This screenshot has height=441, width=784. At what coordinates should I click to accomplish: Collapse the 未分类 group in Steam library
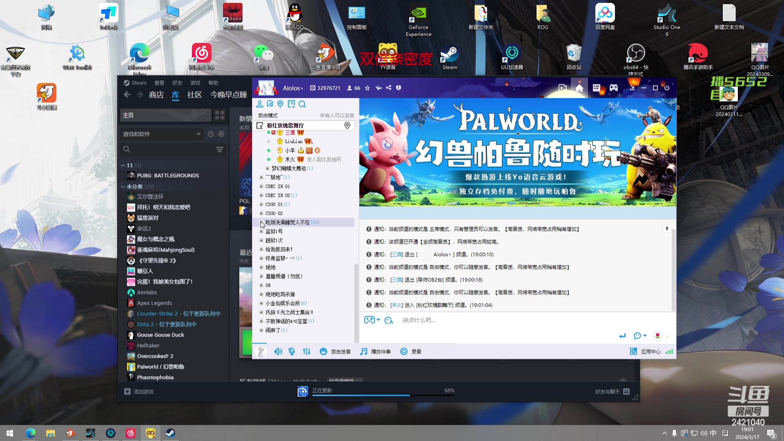[123, 186]
